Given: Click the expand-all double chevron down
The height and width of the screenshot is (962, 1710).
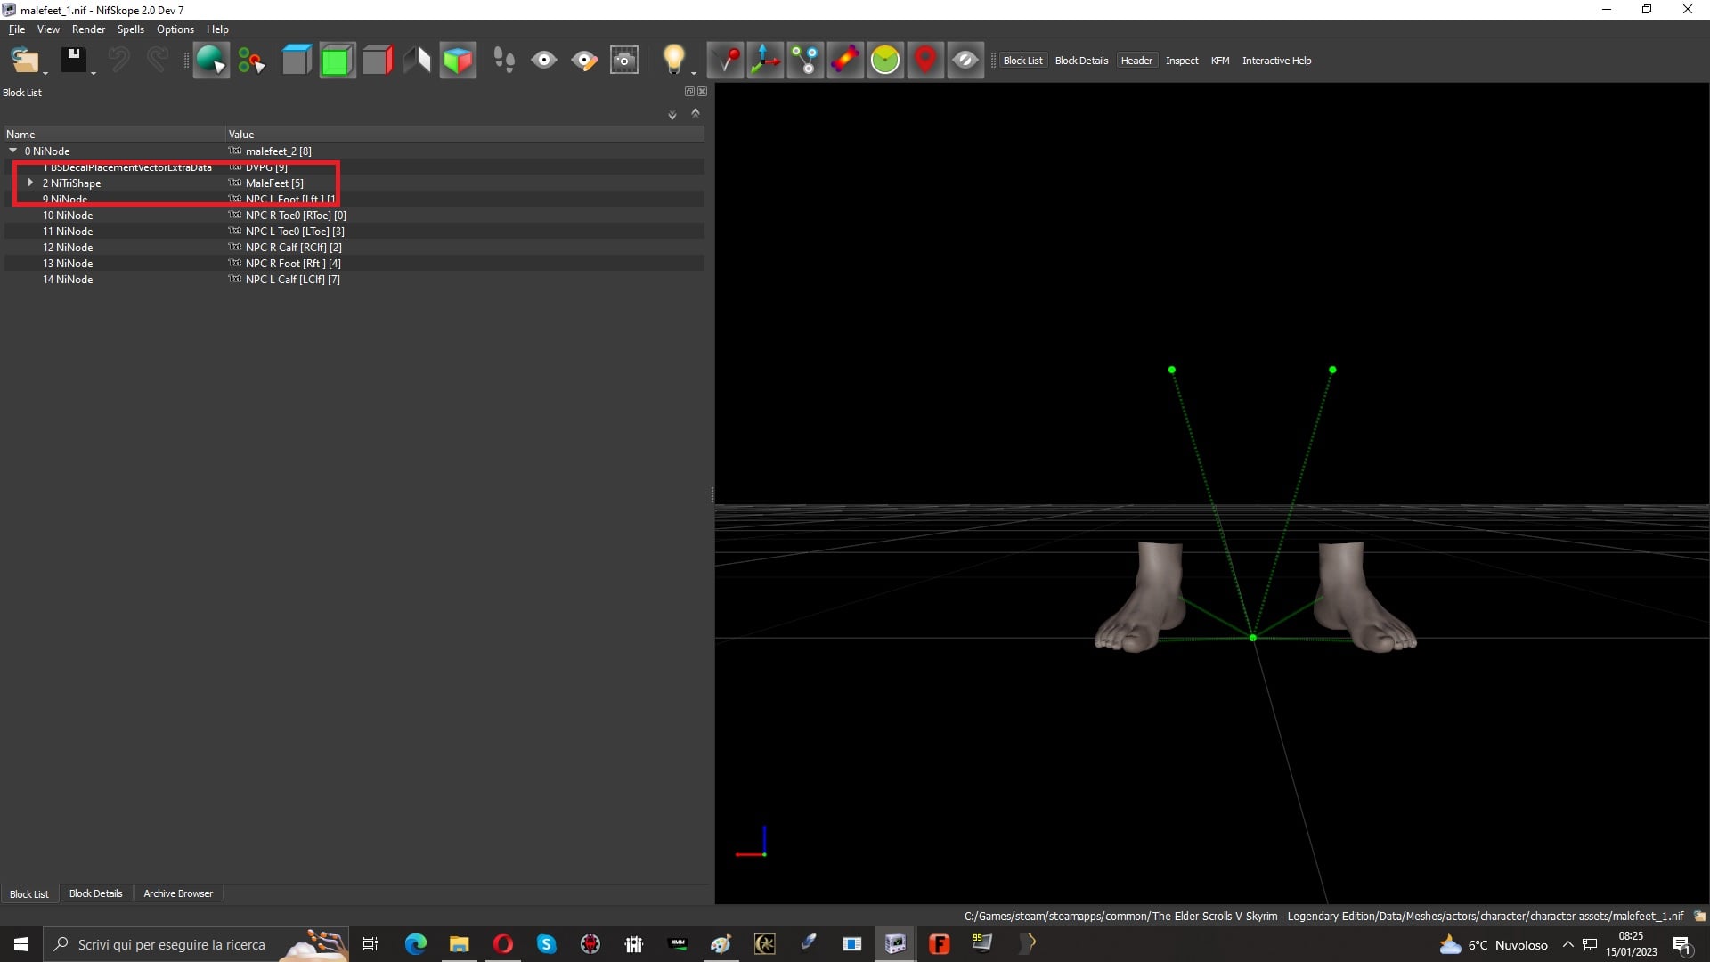Looking at the screenshot, I should [x=672, y=115].
